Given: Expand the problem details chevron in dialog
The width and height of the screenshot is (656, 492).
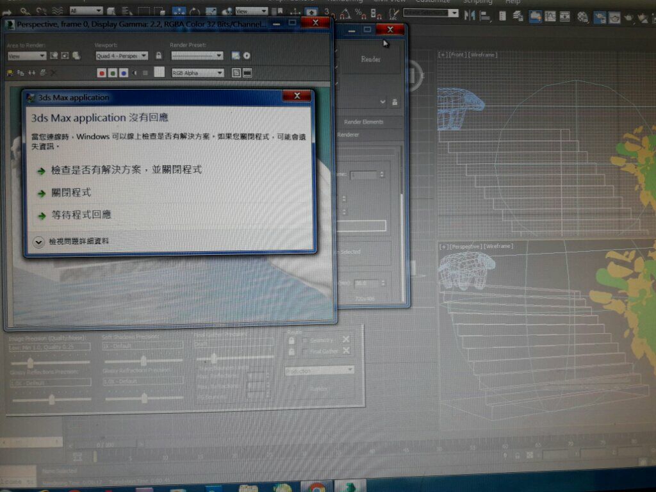Looking at the screenshot, I should tap(38, 242).
